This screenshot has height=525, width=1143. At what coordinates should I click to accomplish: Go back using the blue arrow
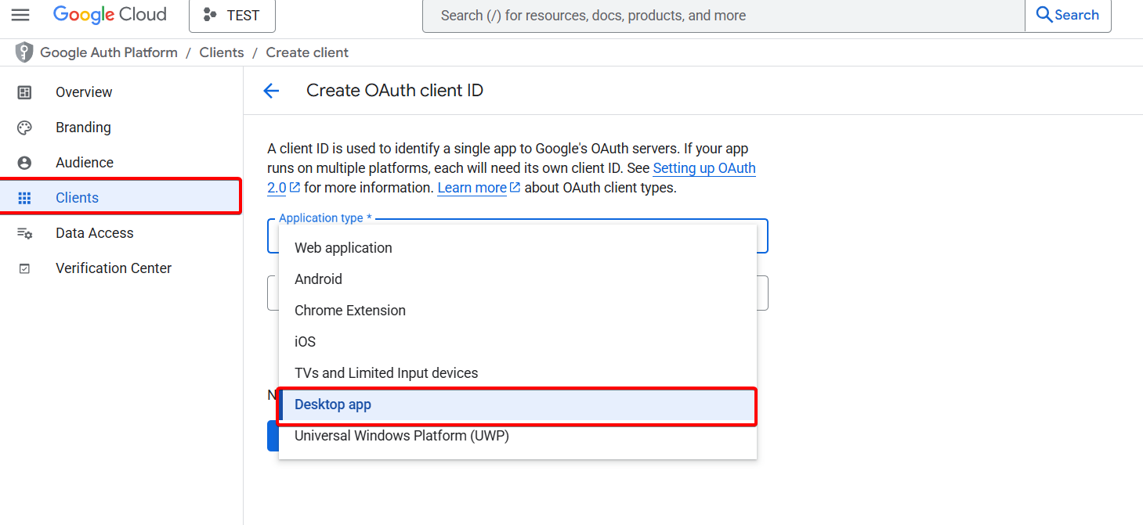click(271, 91)
